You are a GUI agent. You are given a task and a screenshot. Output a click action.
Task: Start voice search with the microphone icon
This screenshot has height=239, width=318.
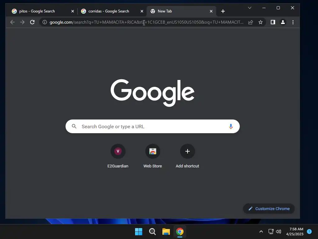231,126
